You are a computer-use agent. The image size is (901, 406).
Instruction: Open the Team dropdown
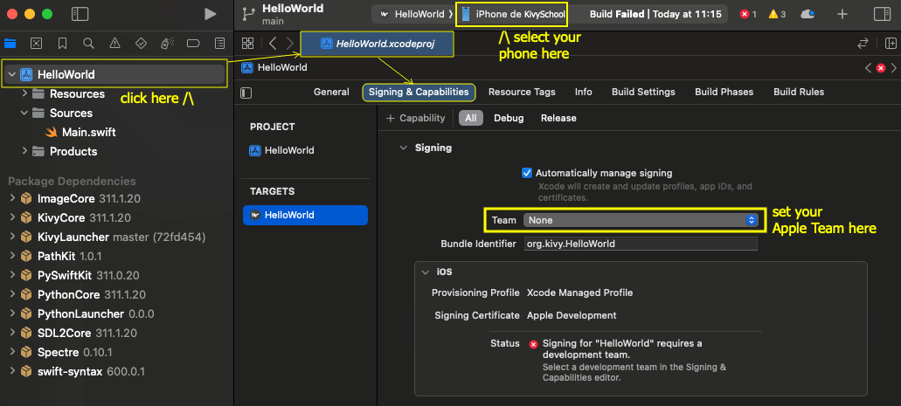640,220
